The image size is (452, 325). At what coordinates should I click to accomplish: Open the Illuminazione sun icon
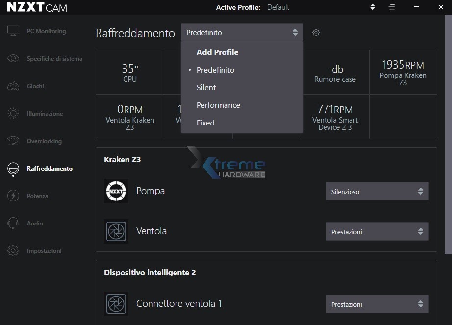pyautogui.click(x=13, y=114)
